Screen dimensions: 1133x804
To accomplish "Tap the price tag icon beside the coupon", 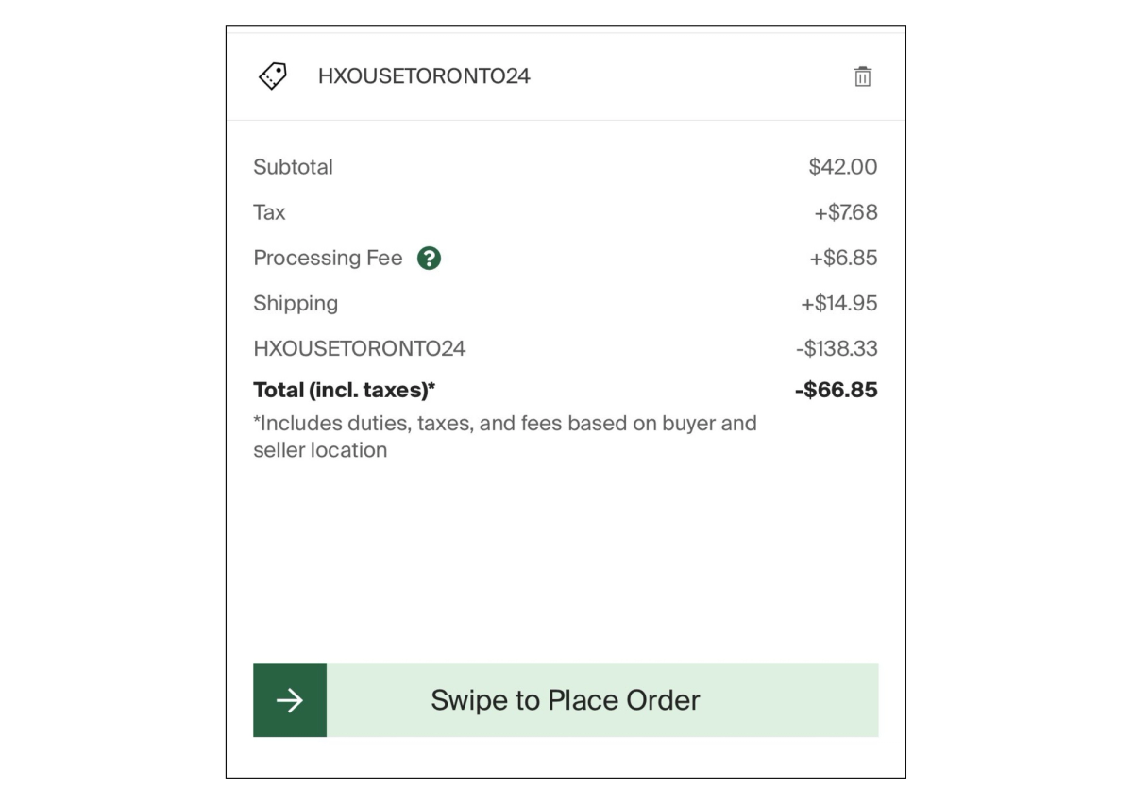I will click(x=272, y=75).
